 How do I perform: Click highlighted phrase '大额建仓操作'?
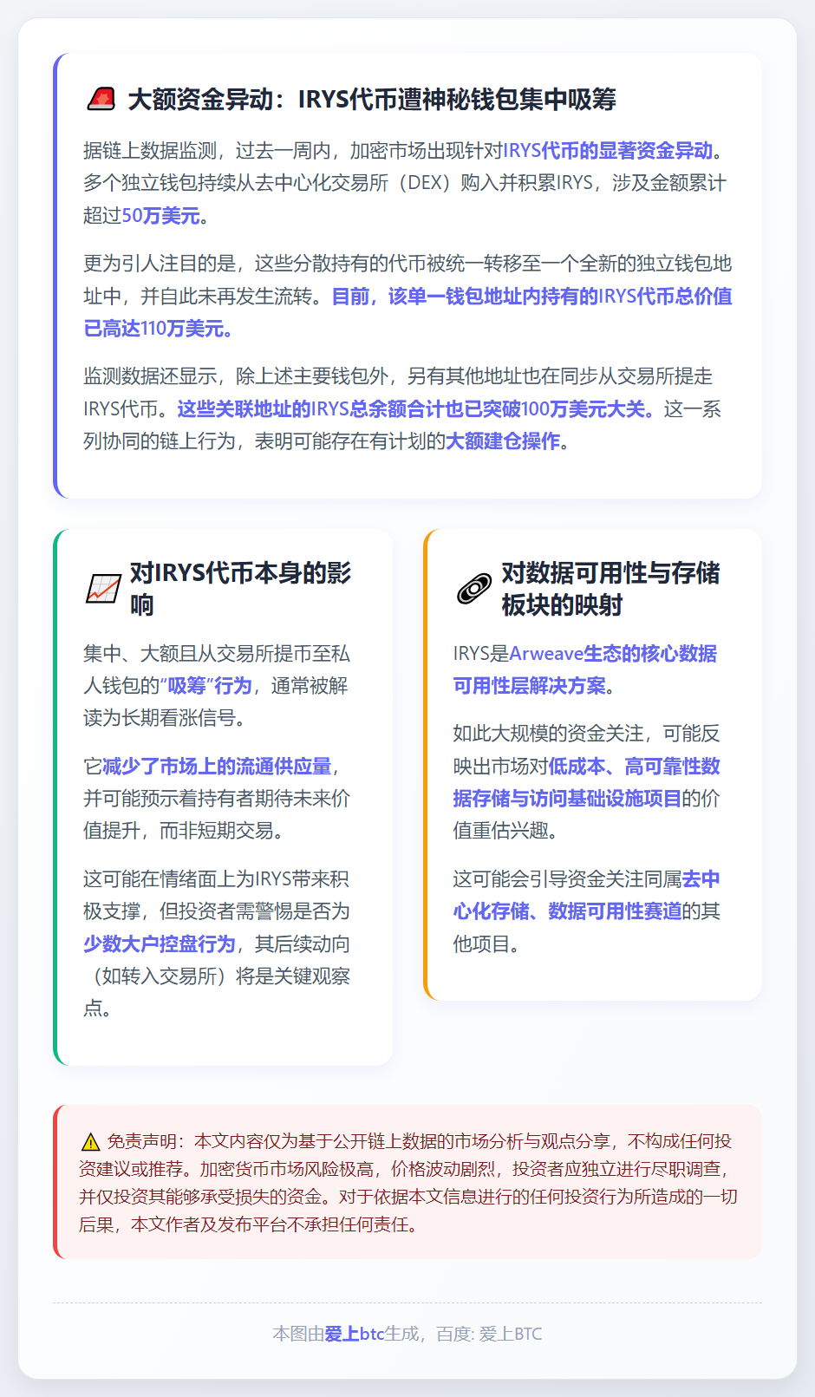pos(503,441)
